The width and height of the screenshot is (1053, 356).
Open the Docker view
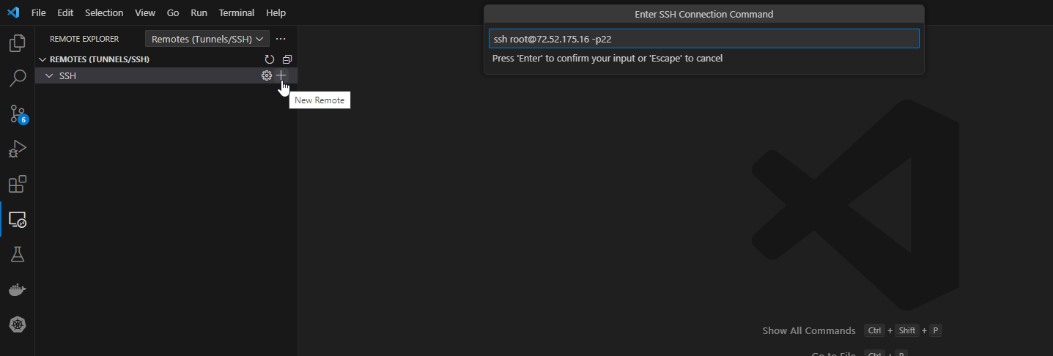pos(17,289)
